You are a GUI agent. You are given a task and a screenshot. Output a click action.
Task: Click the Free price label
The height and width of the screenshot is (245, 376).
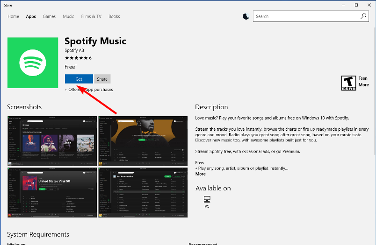coord(71,67)
